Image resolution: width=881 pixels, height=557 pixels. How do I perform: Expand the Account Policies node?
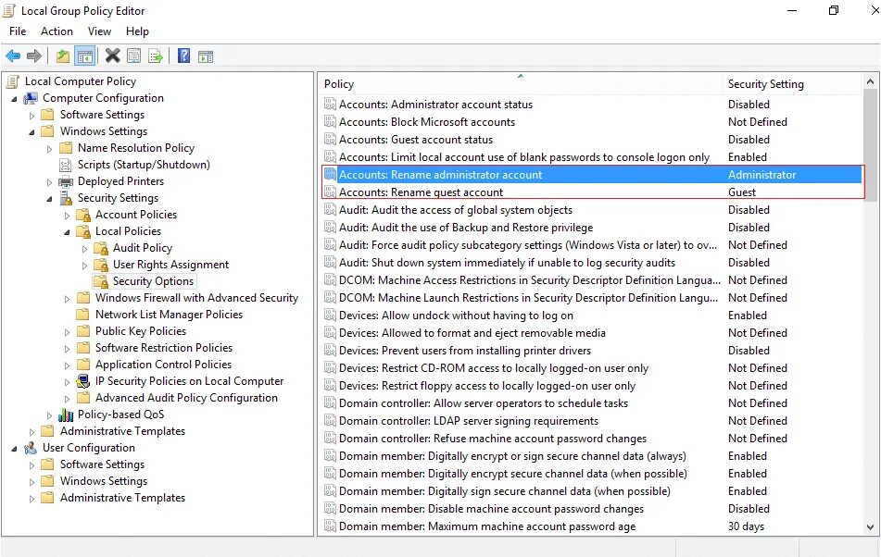click(67, 216)
